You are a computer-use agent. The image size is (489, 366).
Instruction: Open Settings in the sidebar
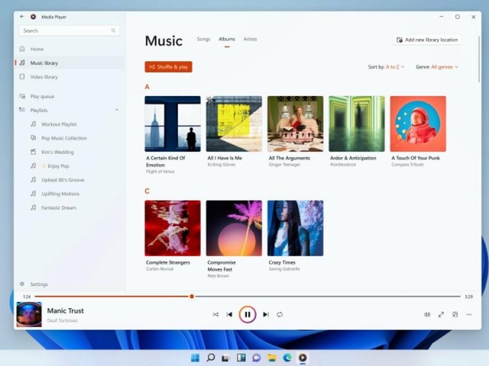[38, 284]
